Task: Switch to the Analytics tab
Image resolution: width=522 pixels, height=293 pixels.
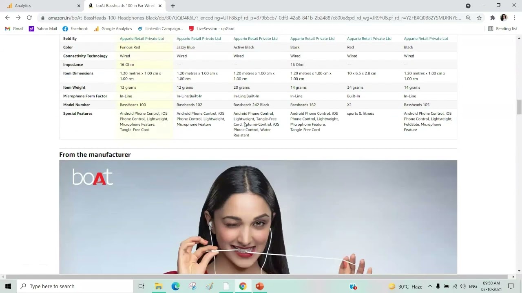Action: click(x=42, y=6)
